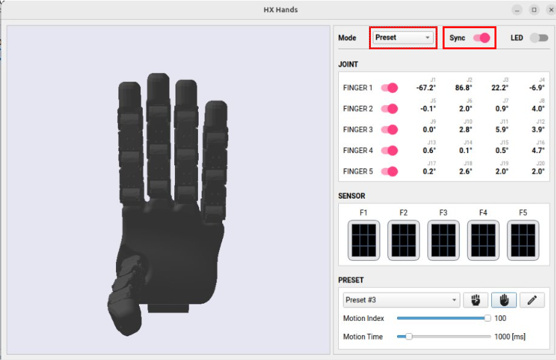Viewport: 556px width, 360px height.
Task: Click the Motion Time slider handle
Action: pyautogui.click(x=409, y=336)
